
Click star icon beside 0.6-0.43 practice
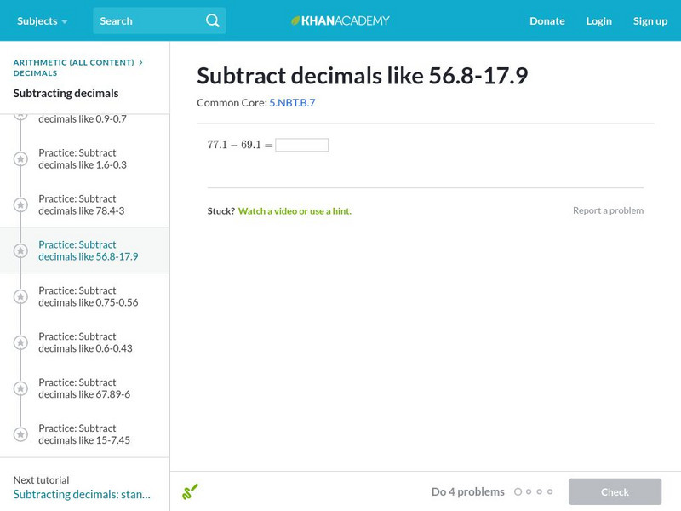click(x=20, y=342)
